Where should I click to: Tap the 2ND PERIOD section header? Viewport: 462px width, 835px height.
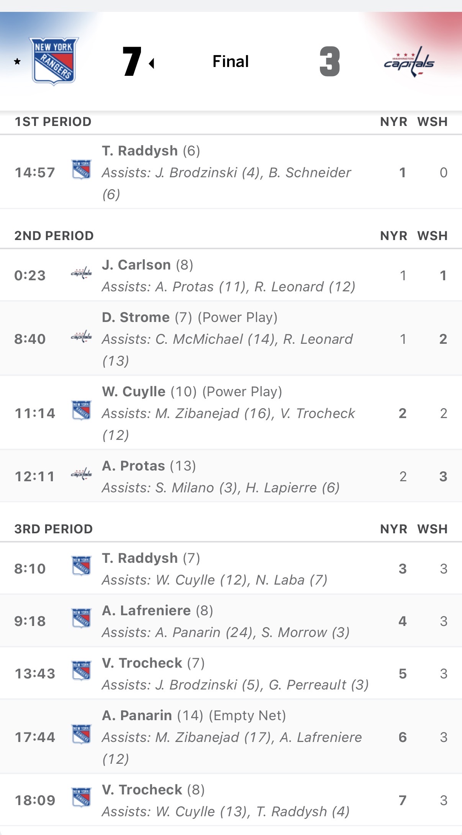click(x=54, y=236)
